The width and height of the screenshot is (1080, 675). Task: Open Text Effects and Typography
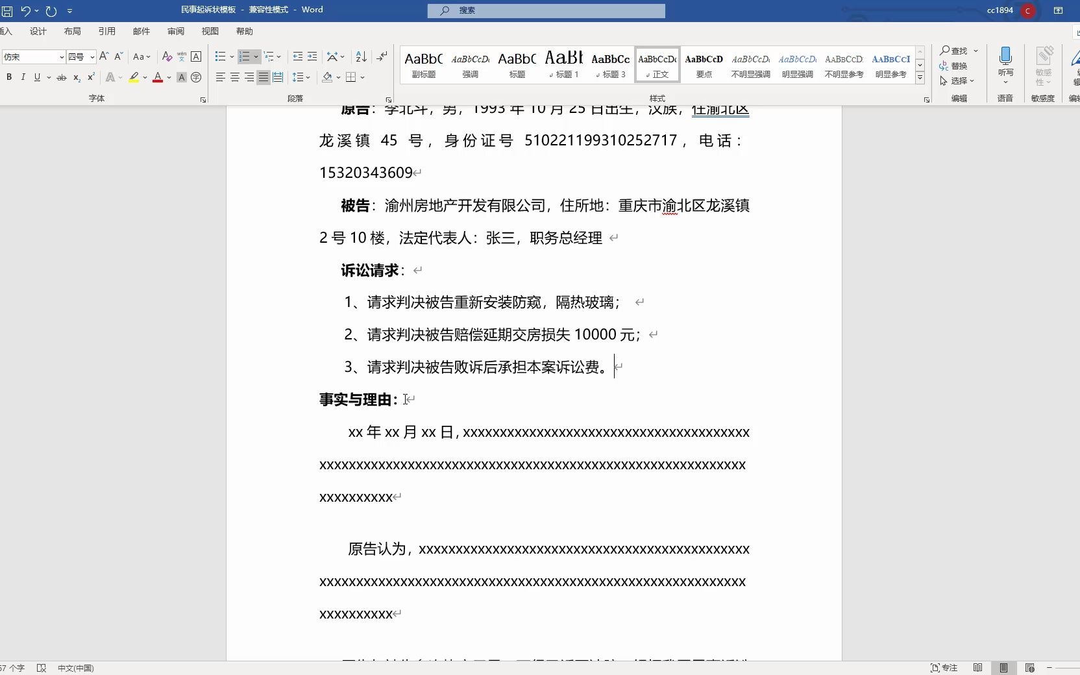pos(110,77)
